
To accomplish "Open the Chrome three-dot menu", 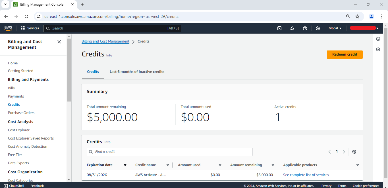I will (x=382, y=16).
